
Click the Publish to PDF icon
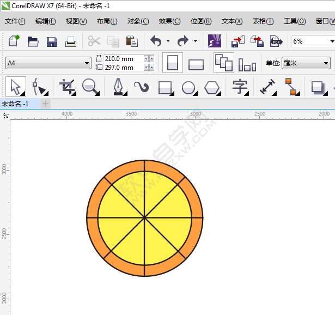point(276,41)
